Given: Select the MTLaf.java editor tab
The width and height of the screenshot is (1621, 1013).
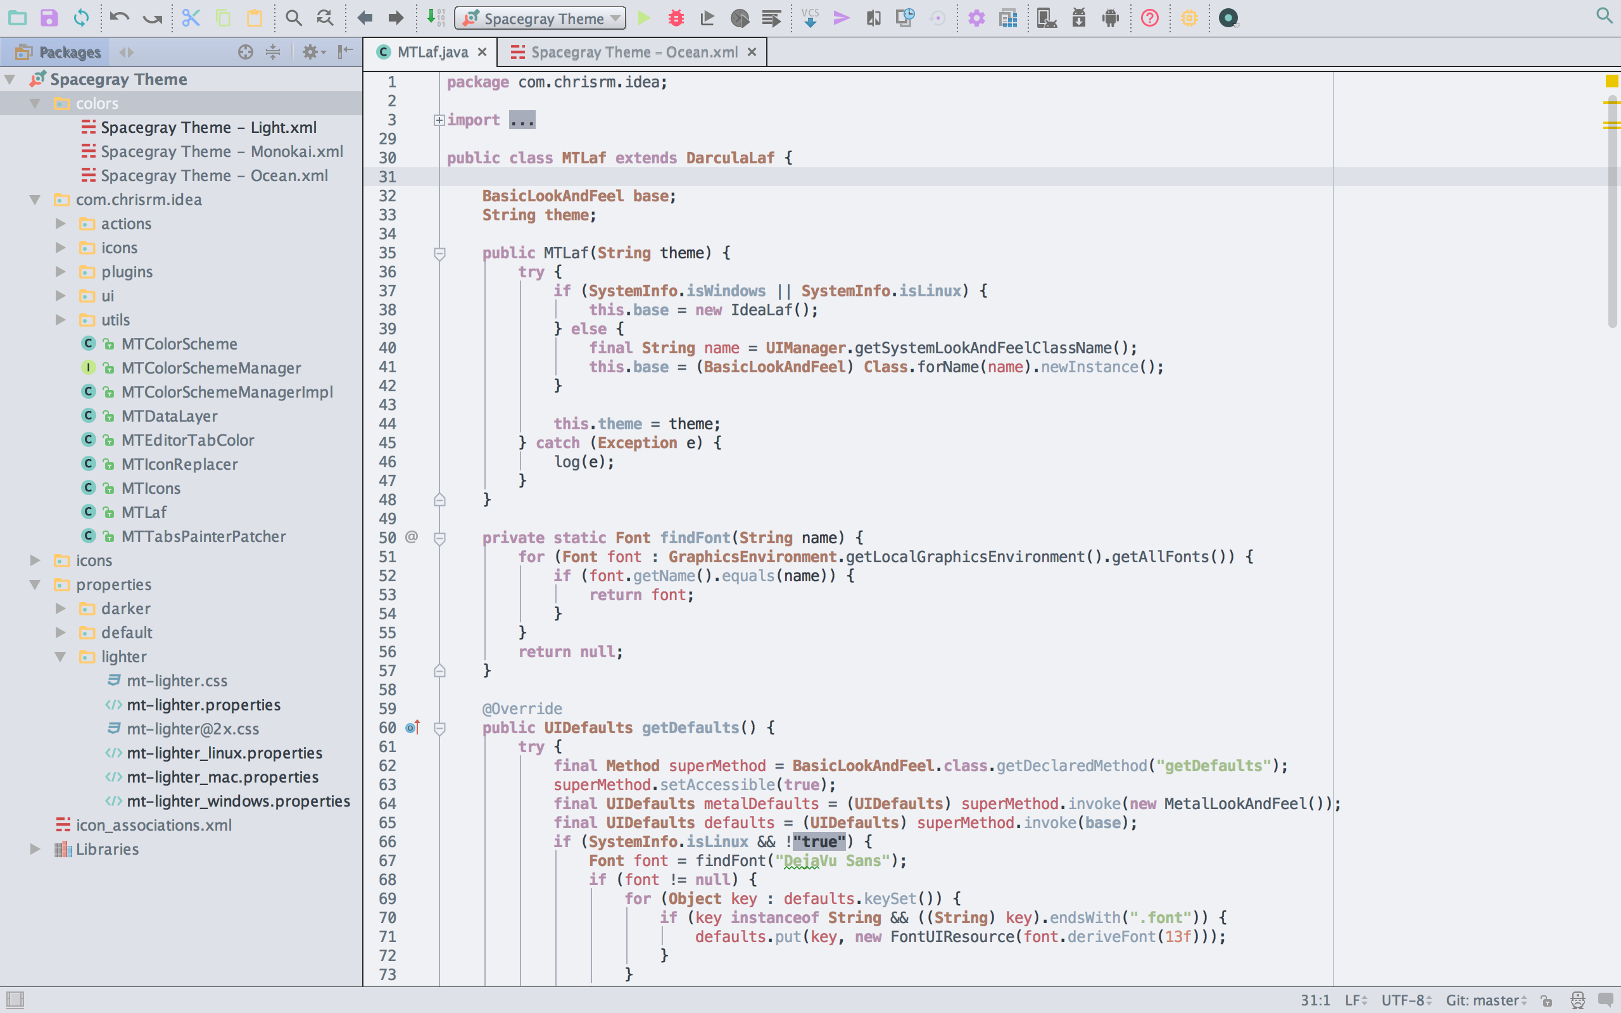Looking at the screenshot, I should [432, 53].
